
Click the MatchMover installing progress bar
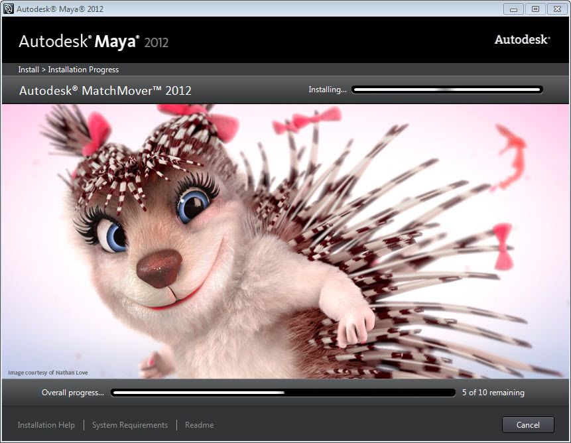pos(447,90)
